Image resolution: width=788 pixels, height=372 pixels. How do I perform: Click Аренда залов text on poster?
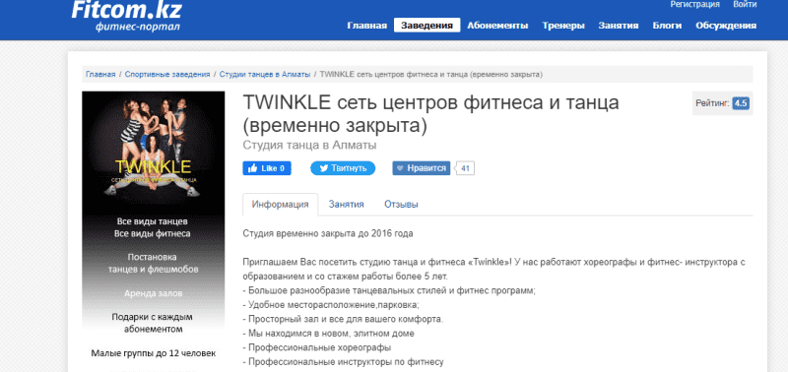(154, 293)
